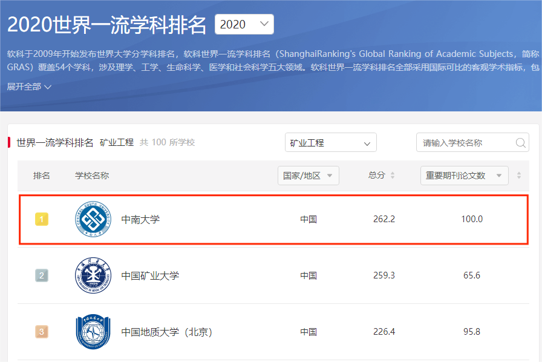The width and height of the screenshot is (542, 362).
Task: Click indicator value 95.8
Action: tap(472, 332)
